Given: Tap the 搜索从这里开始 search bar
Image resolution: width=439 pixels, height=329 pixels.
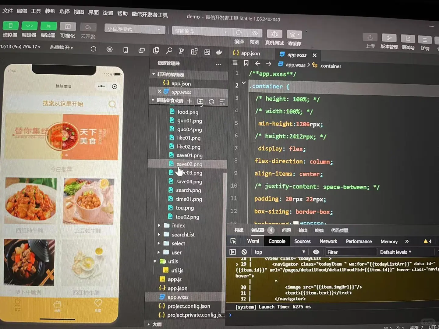Looking at the screenshot, I should click(x=63, y=104).
